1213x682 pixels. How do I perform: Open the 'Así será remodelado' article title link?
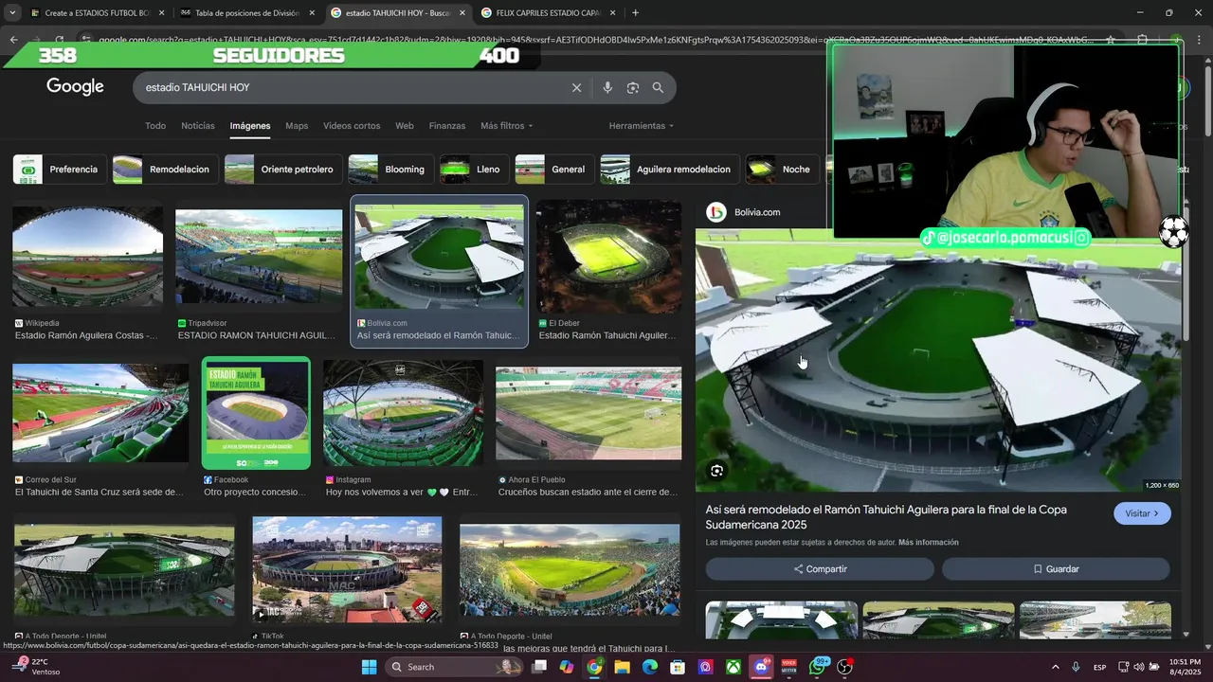click(886, 517)
